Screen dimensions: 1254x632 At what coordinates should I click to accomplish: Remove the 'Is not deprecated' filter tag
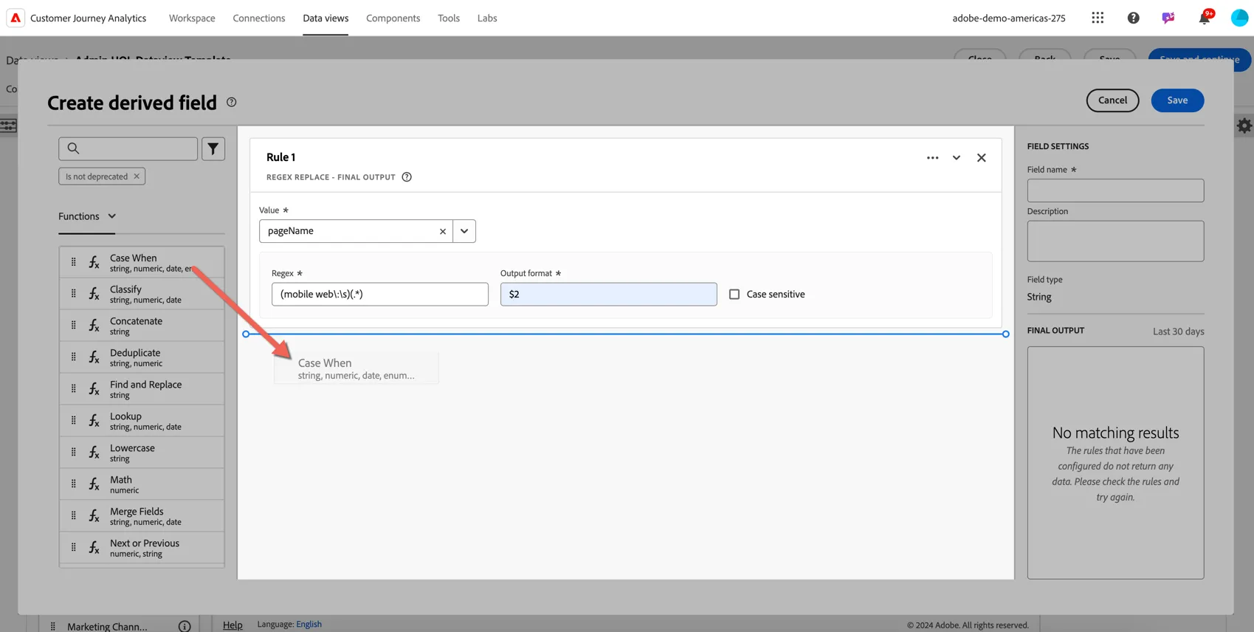[x=137, y=176]
